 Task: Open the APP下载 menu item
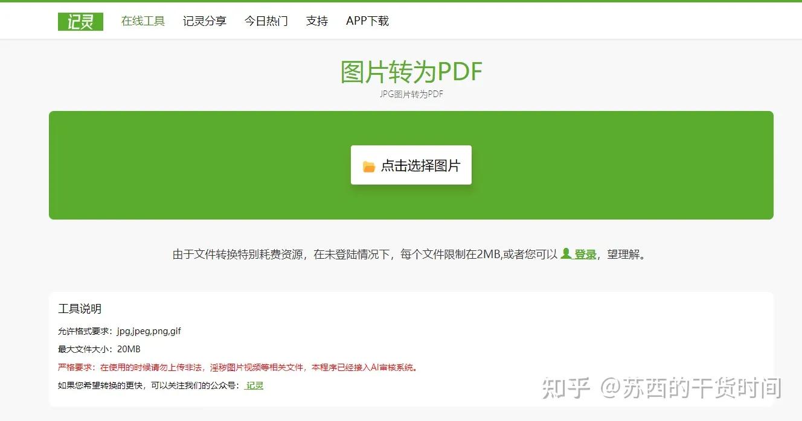click(x=367, y=21)
